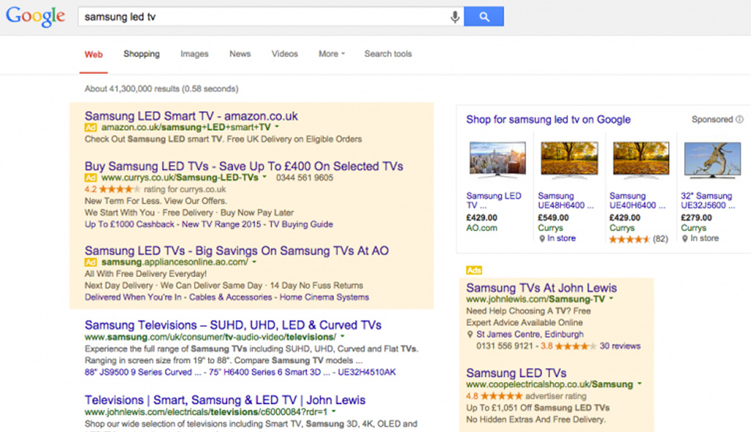
Task: Expand samsung.com result URL dropdown arrow
Action: (x=343, y=336)
